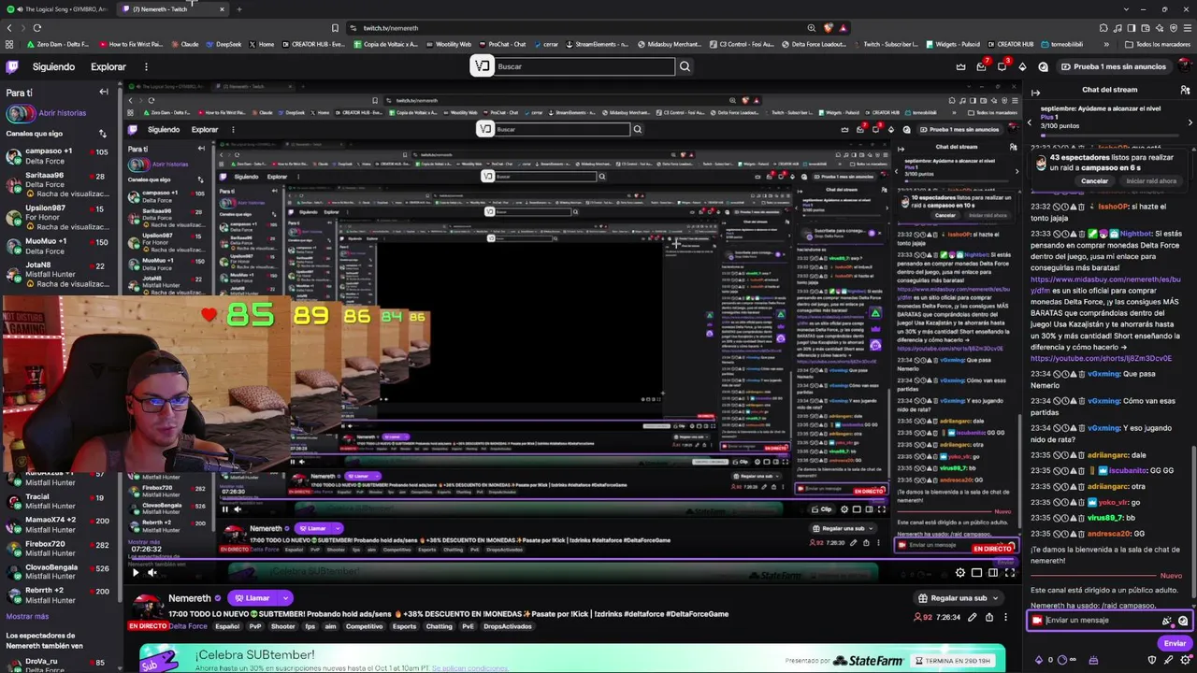The image size is (1197, 673).
Task: Mute the stream volume icon
Action: (152, 573)
